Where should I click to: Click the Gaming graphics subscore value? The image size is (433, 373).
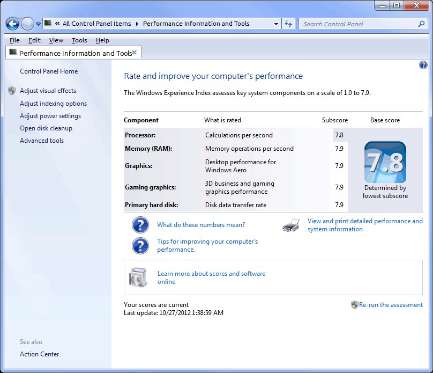coord(339,187)
